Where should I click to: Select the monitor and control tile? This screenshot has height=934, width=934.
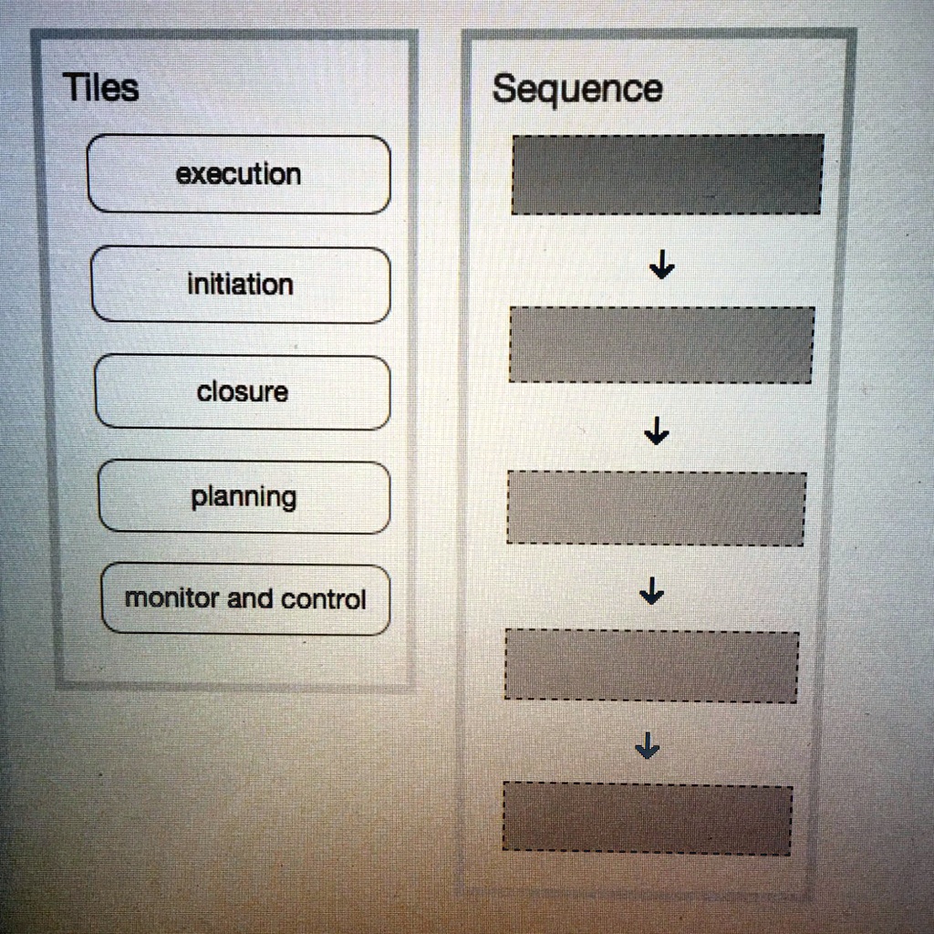click(x=246, y=598)
